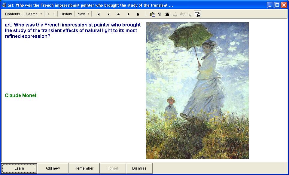Click the Add new button
This screenshot has height=175, width=289.
(x=53, y=168)
